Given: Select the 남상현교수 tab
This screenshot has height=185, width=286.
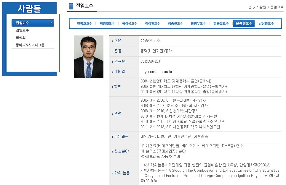Looking at the screenshot, I should (266, 23).
